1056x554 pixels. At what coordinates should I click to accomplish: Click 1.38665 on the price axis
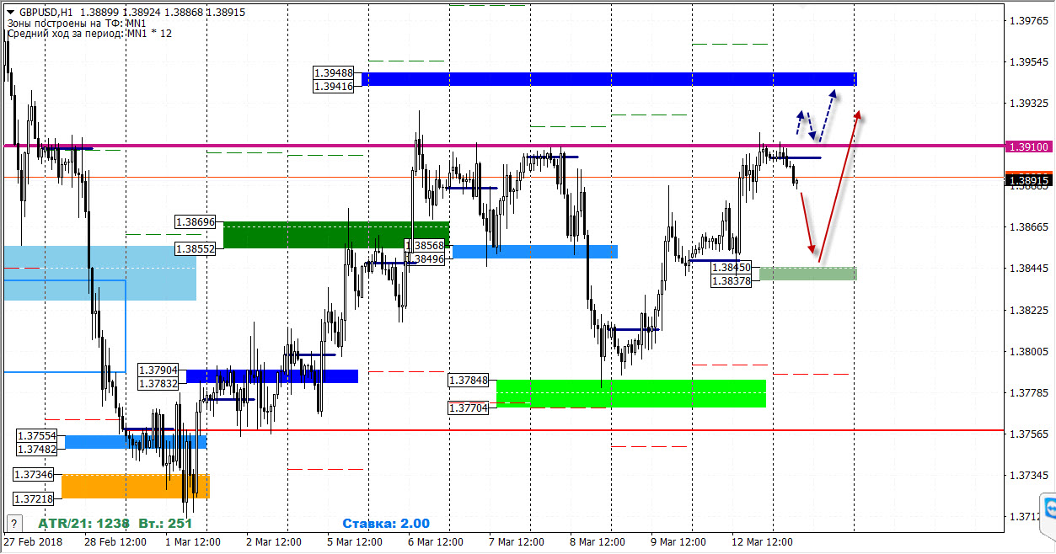[1030, 227]
